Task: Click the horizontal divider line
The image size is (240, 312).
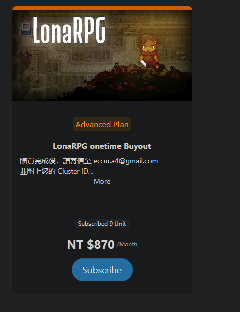Action: pyautogui.click(x=102, y=203)
